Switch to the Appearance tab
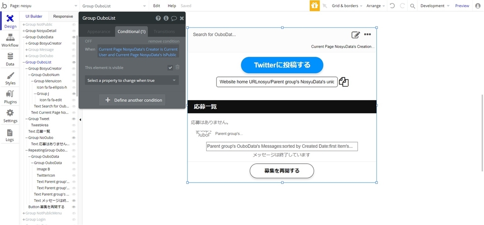 [99, 31]
